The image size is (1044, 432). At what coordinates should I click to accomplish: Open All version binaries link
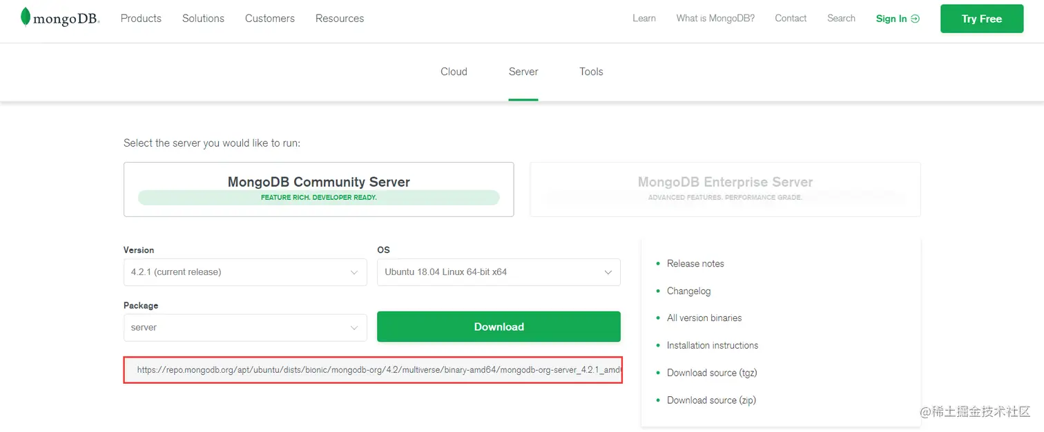click(704, 318)
